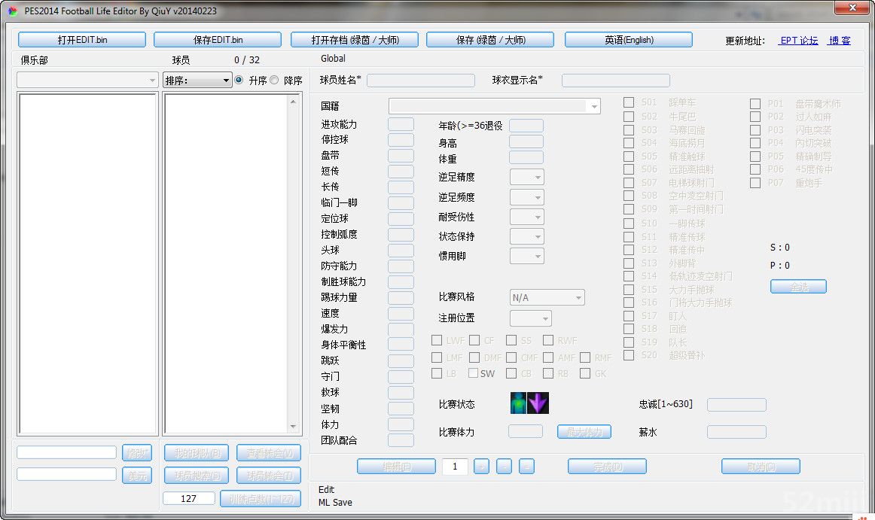The image size is (875, 520).
Task: Click the 打开EDIT.bin button
Action: click(x=82, y=40)
